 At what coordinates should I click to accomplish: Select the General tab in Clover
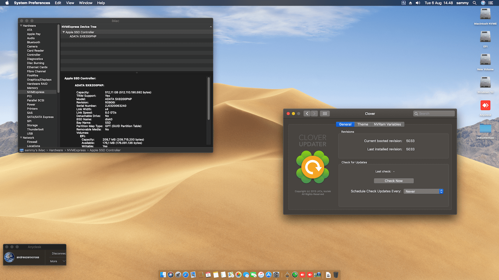click(x=345, y=124)
